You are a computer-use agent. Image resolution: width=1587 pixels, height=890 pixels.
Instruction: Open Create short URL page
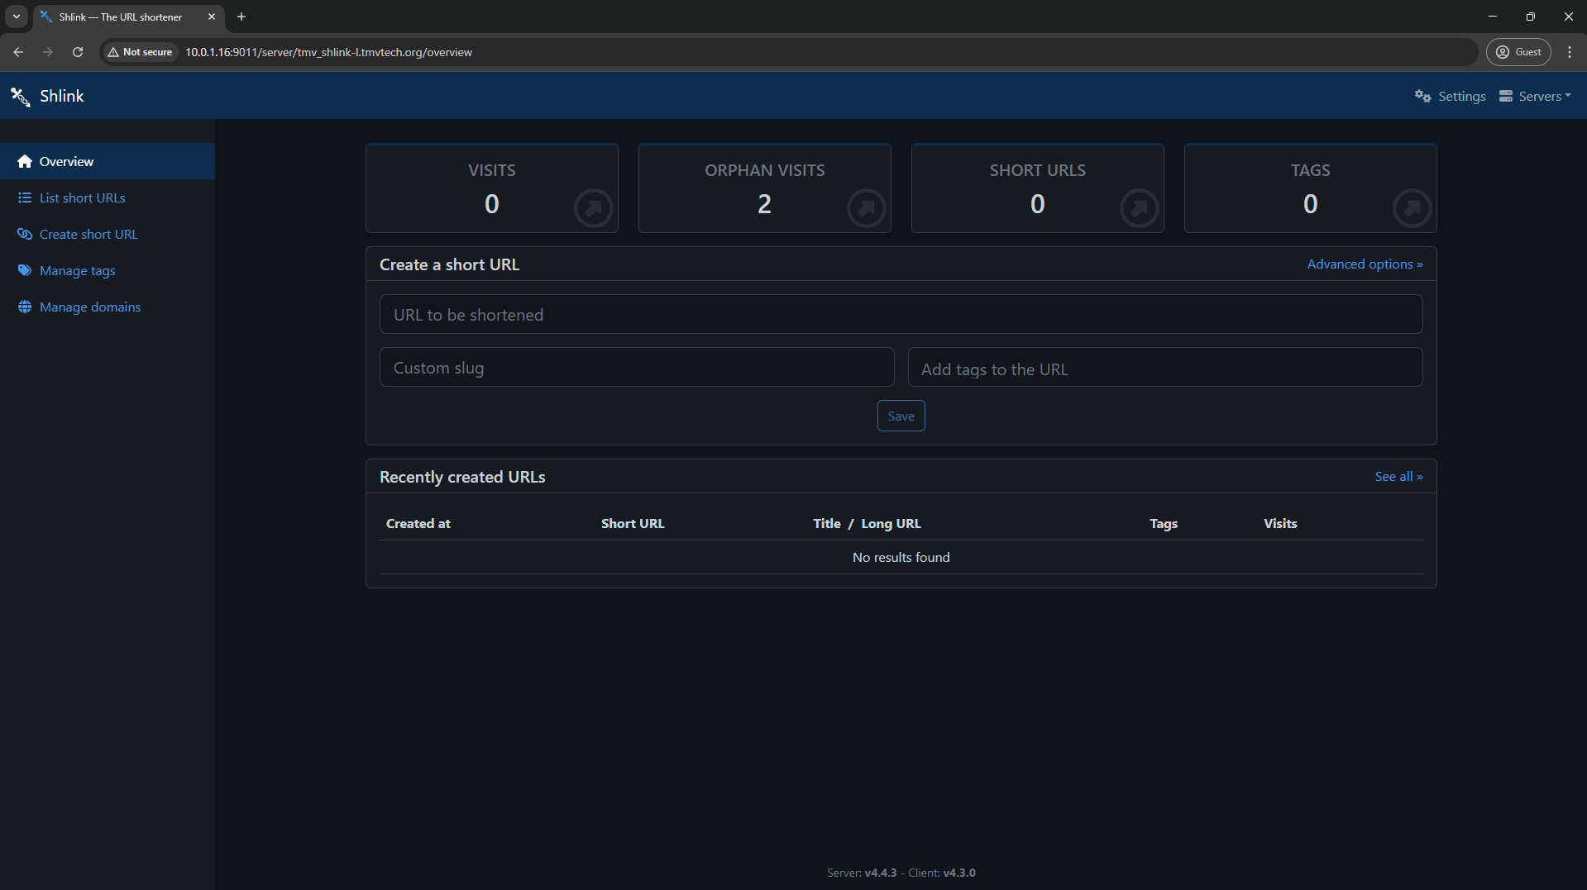(88, 235)
